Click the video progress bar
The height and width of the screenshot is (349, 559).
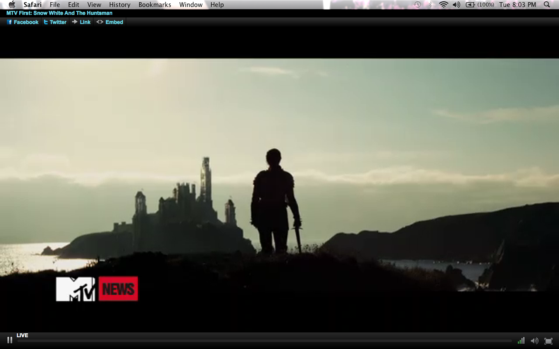pyautogui.click(x=264, y=341)
